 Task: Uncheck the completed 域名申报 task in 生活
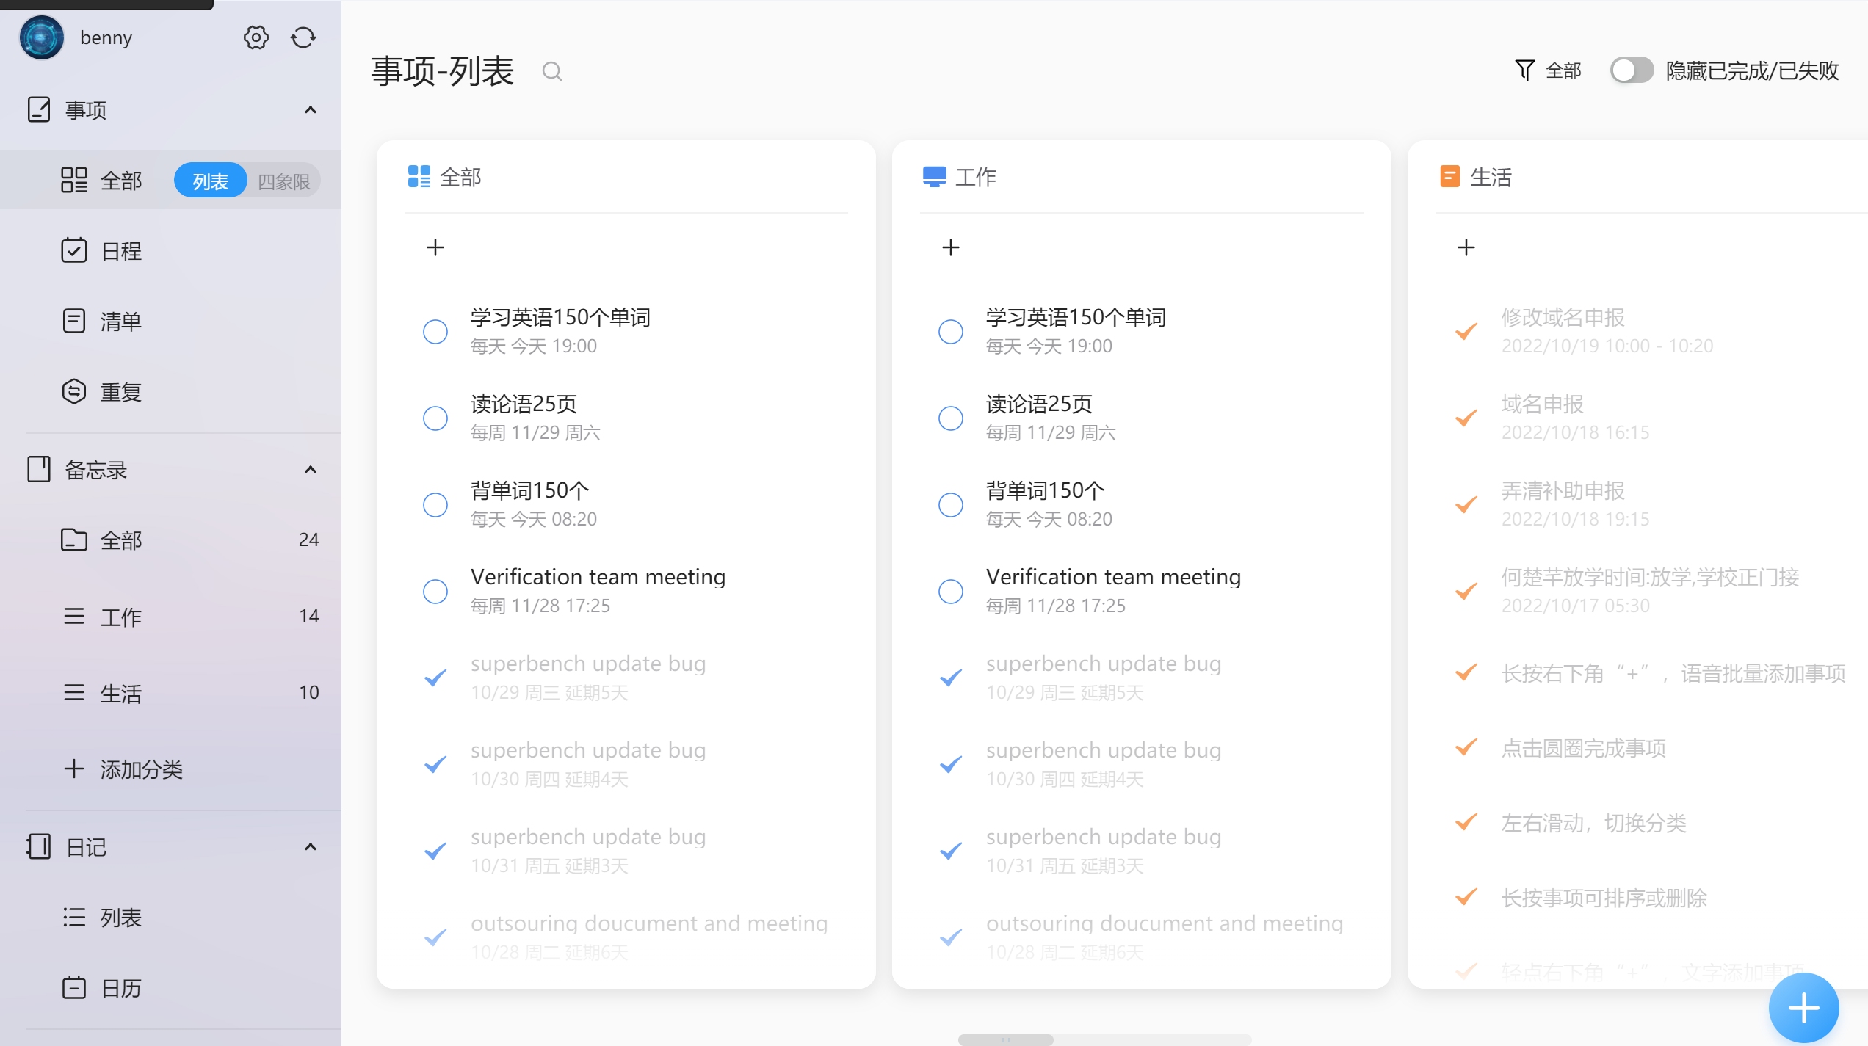[1466, 418]
